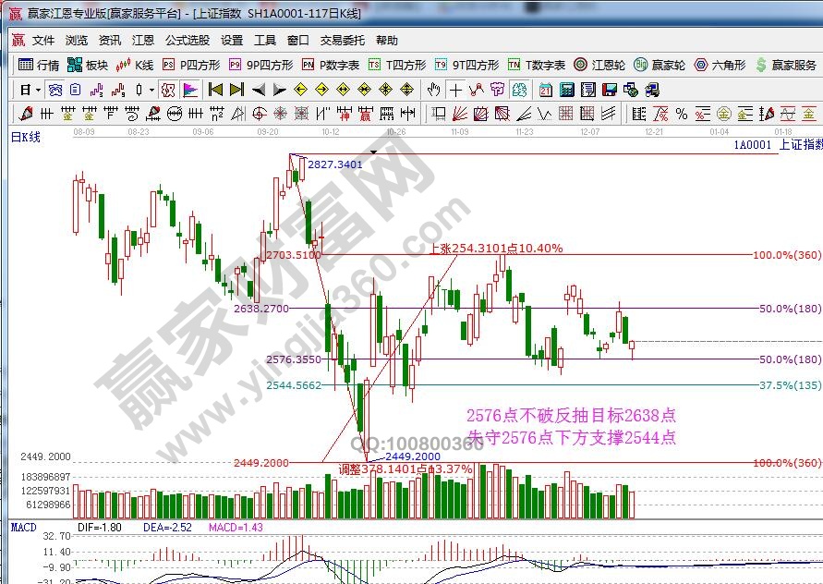Click the black triangle marker atop chart
The width and height of the screenshot is (823, 584).
pyautogui.click(x=373, y=150)
